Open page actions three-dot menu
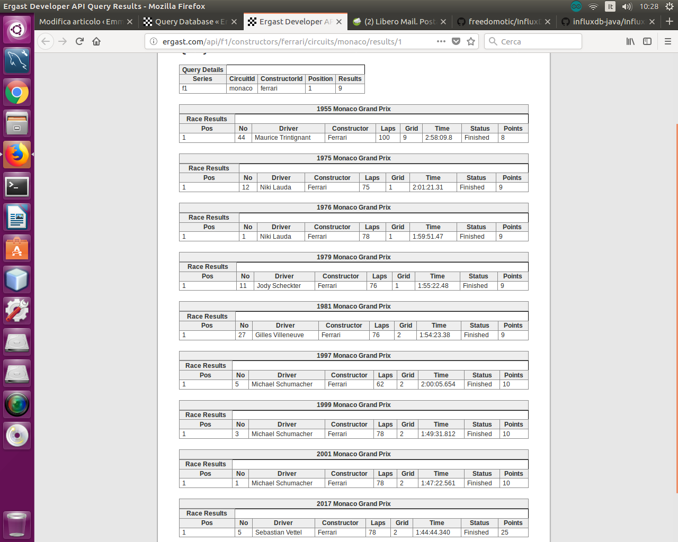 [x=441, y=41]
